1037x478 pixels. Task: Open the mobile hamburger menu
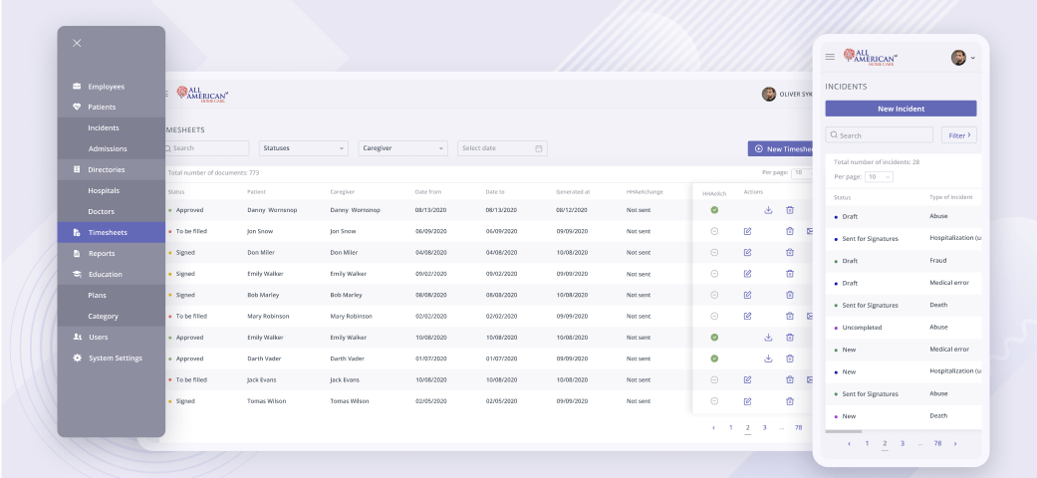tap(830, 57)
